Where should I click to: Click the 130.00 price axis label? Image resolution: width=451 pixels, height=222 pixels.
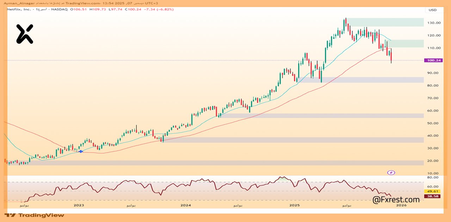pos(434,23)
